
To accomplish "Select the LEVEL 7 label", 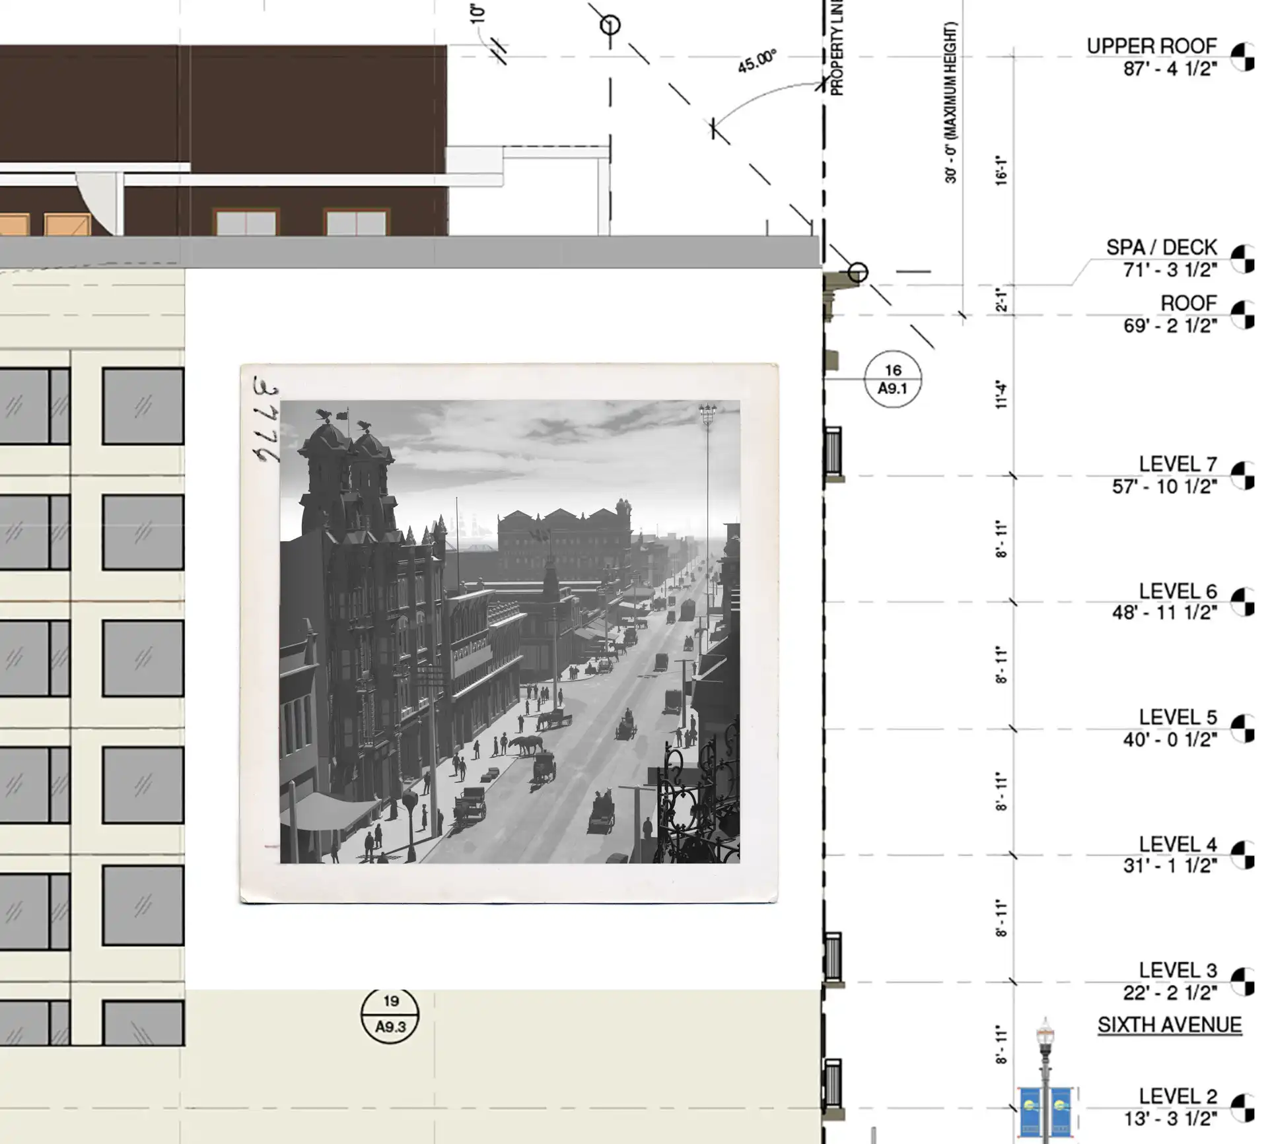I will [x=1178, y=464].
